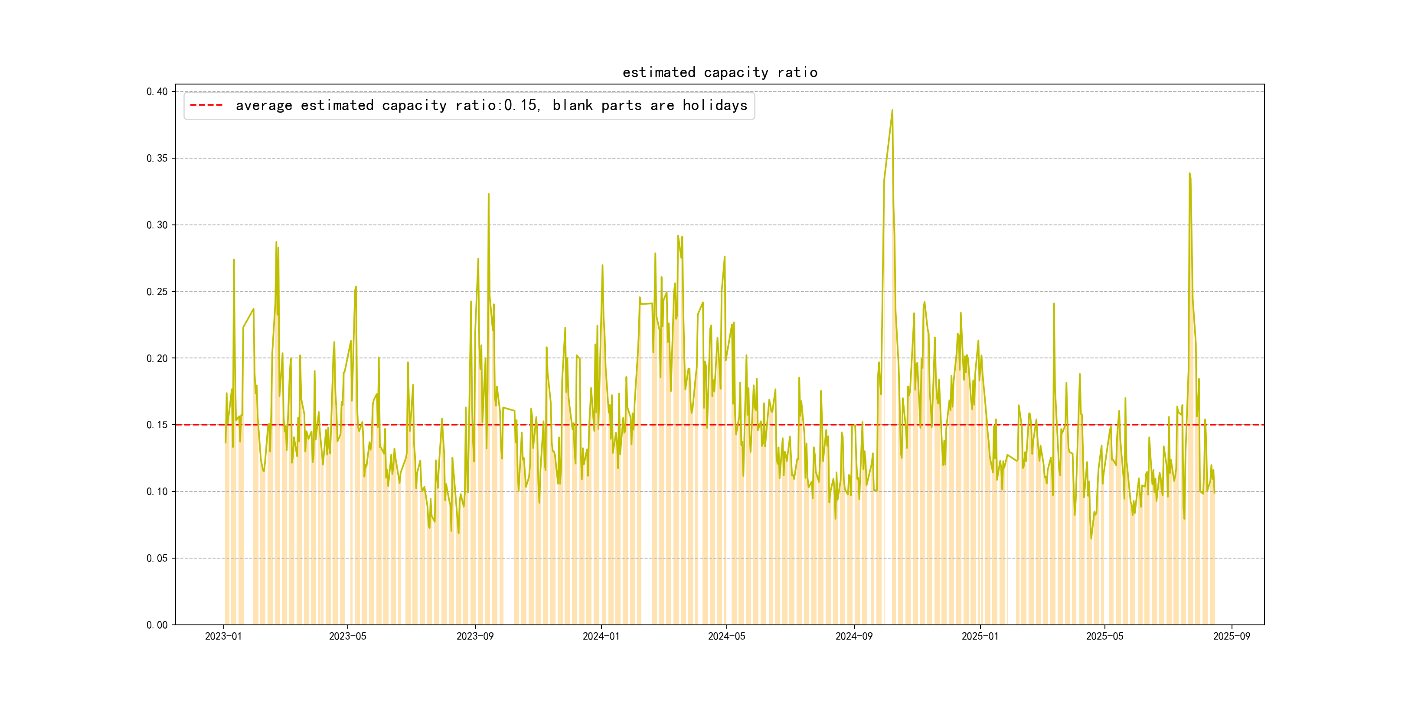Click the 0.40 y-axis label

click(157, 91)
